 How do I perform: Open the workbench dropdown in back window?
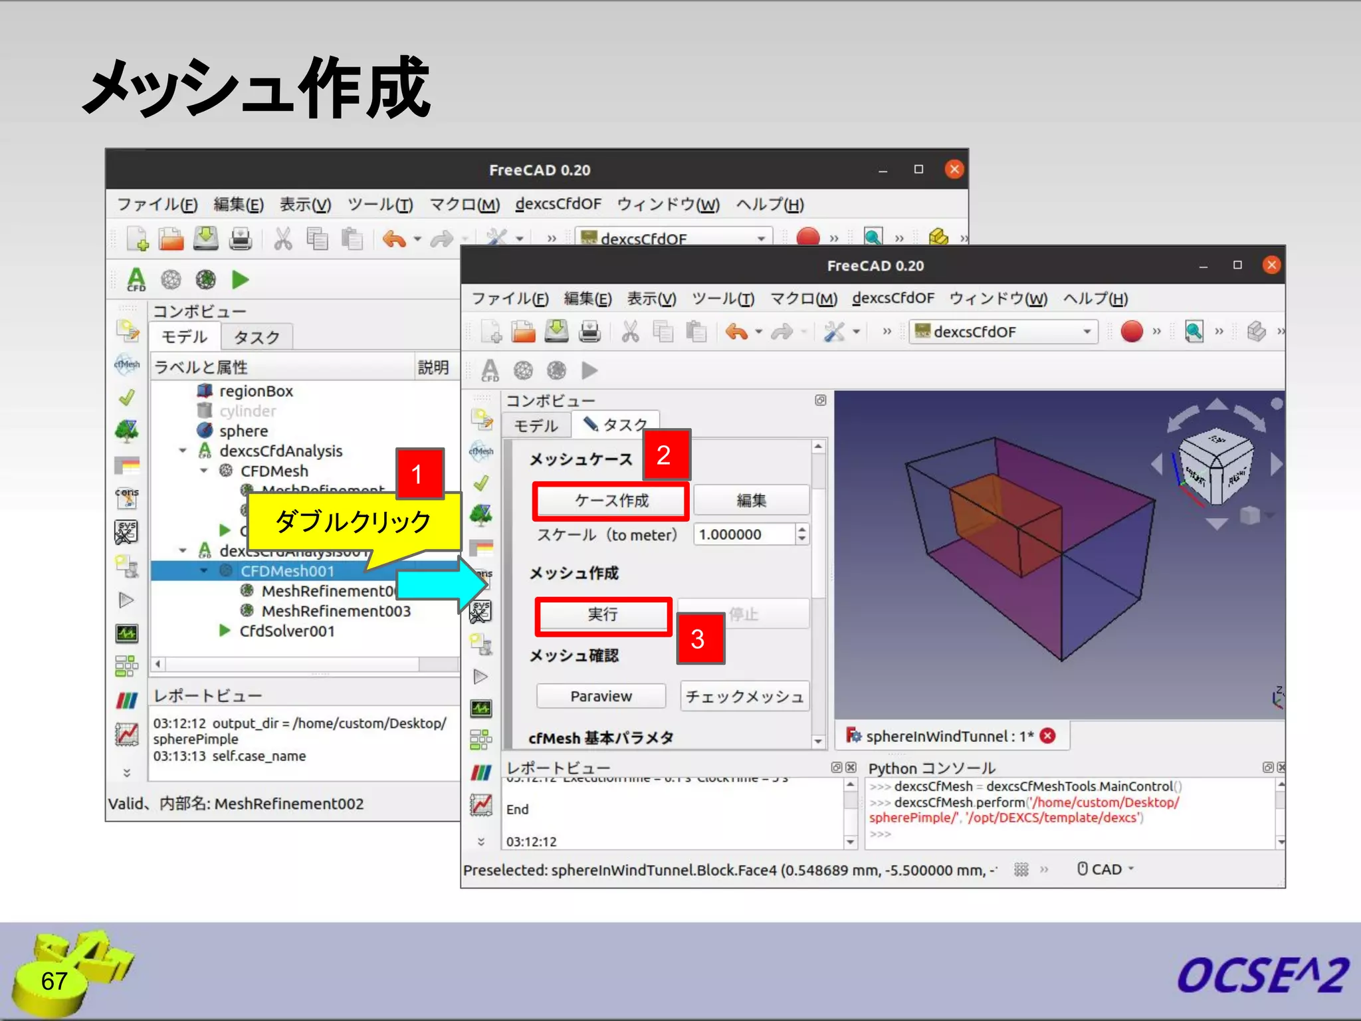[x=673, y=237]
